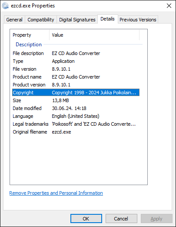
Task: Select the Date modified row
Action: coord(76,108)
